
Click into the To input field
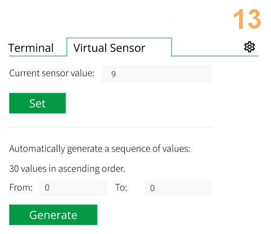click(178, 188)
